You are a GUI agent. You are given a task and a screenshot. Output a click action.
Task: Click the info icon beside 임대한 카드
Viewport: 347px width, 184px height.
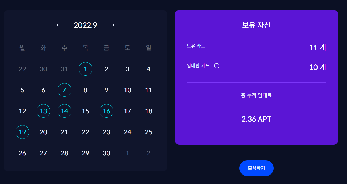click(217, 66)
